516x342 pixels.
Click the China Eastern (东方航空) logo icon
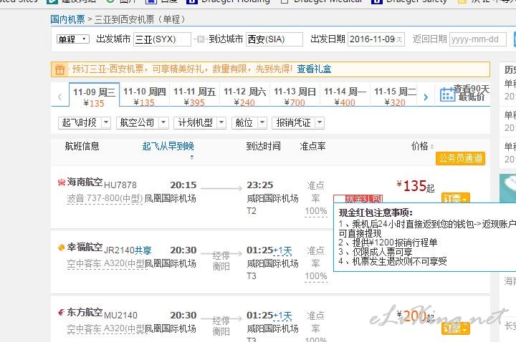[x=62, y=313]
